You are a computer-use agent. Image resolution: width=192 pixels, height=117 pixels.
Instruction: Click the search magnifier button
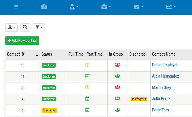pos(25,27)
